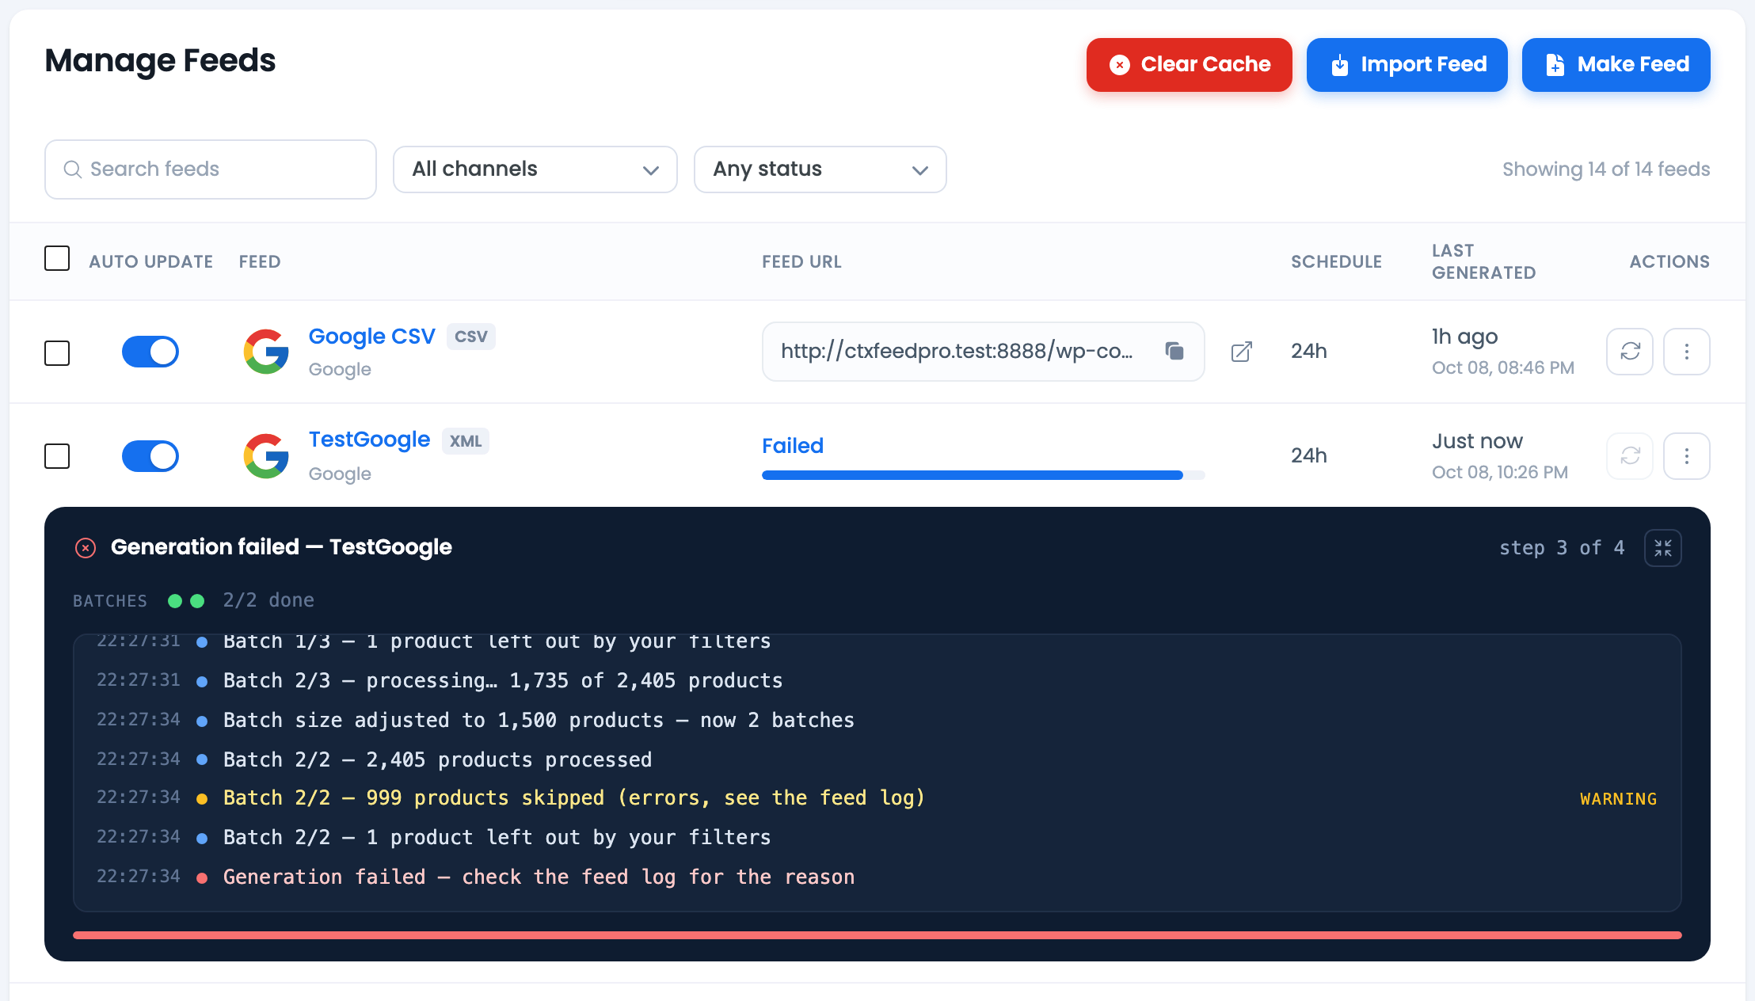Click the TestGoogle blue progress bar
The width and height of the screenshot is (1755, 1001).
pos(984,475)
